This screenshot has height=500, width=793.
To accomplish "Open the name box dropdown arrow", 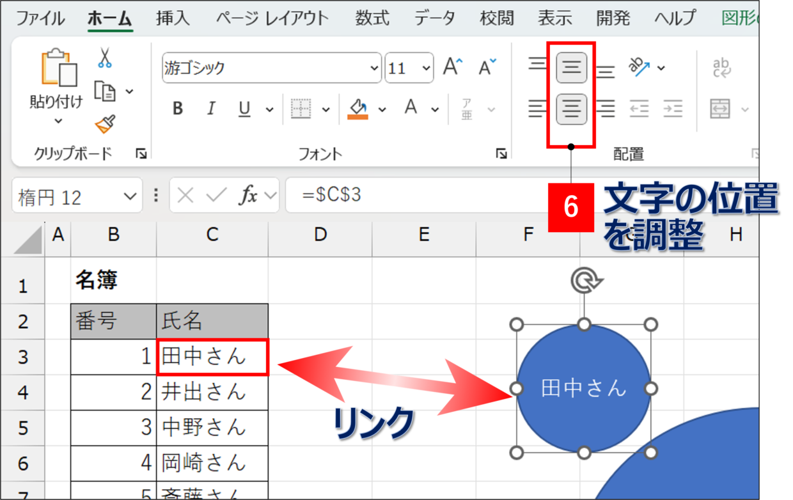I will point(130,196).
